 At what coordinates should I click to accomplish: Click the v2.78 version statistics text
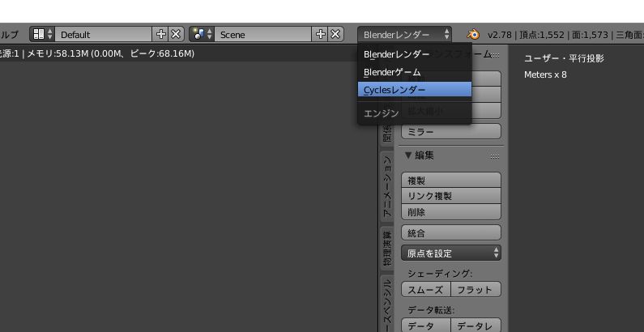(x=565, y=35)
